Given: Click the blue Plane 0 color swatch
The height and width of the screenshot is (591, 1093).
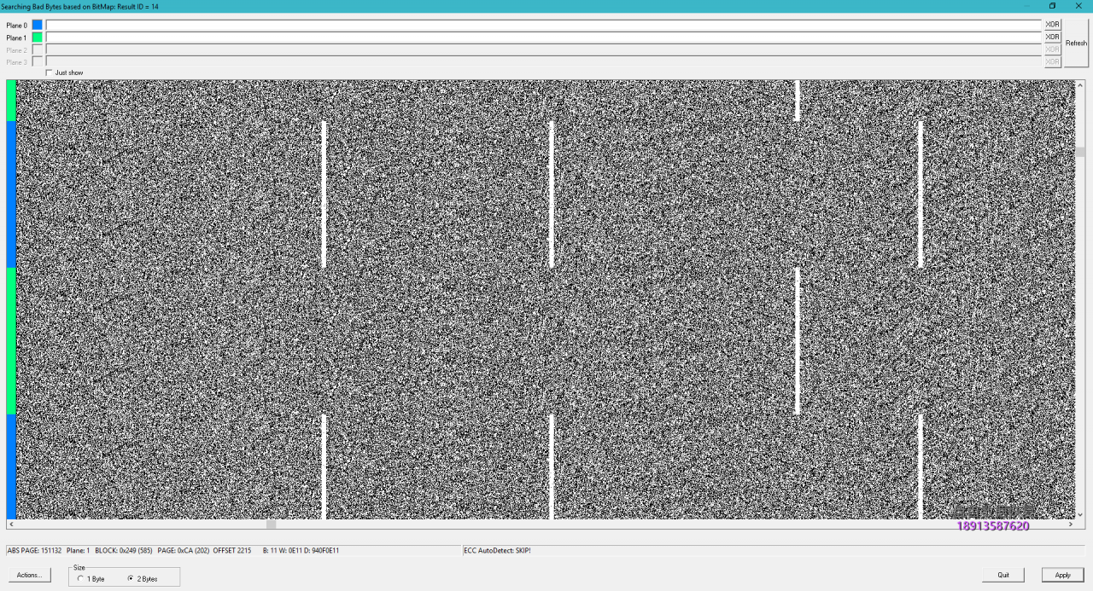Looking at the screenshot, I should click(x=37, y=25).
